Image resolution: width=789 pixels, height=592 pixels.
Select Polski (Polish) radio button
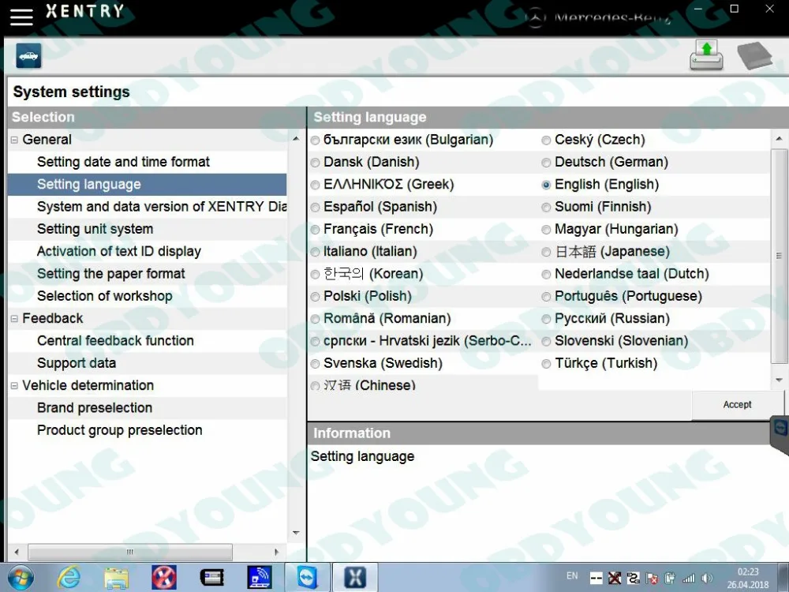pyautogui.click(x=315, y=297)
